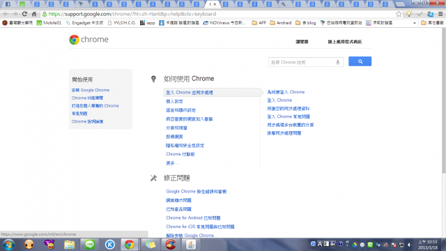The image size is (446, 251).
Task: Select 語言和顯示設定 category
Action: 180,110
